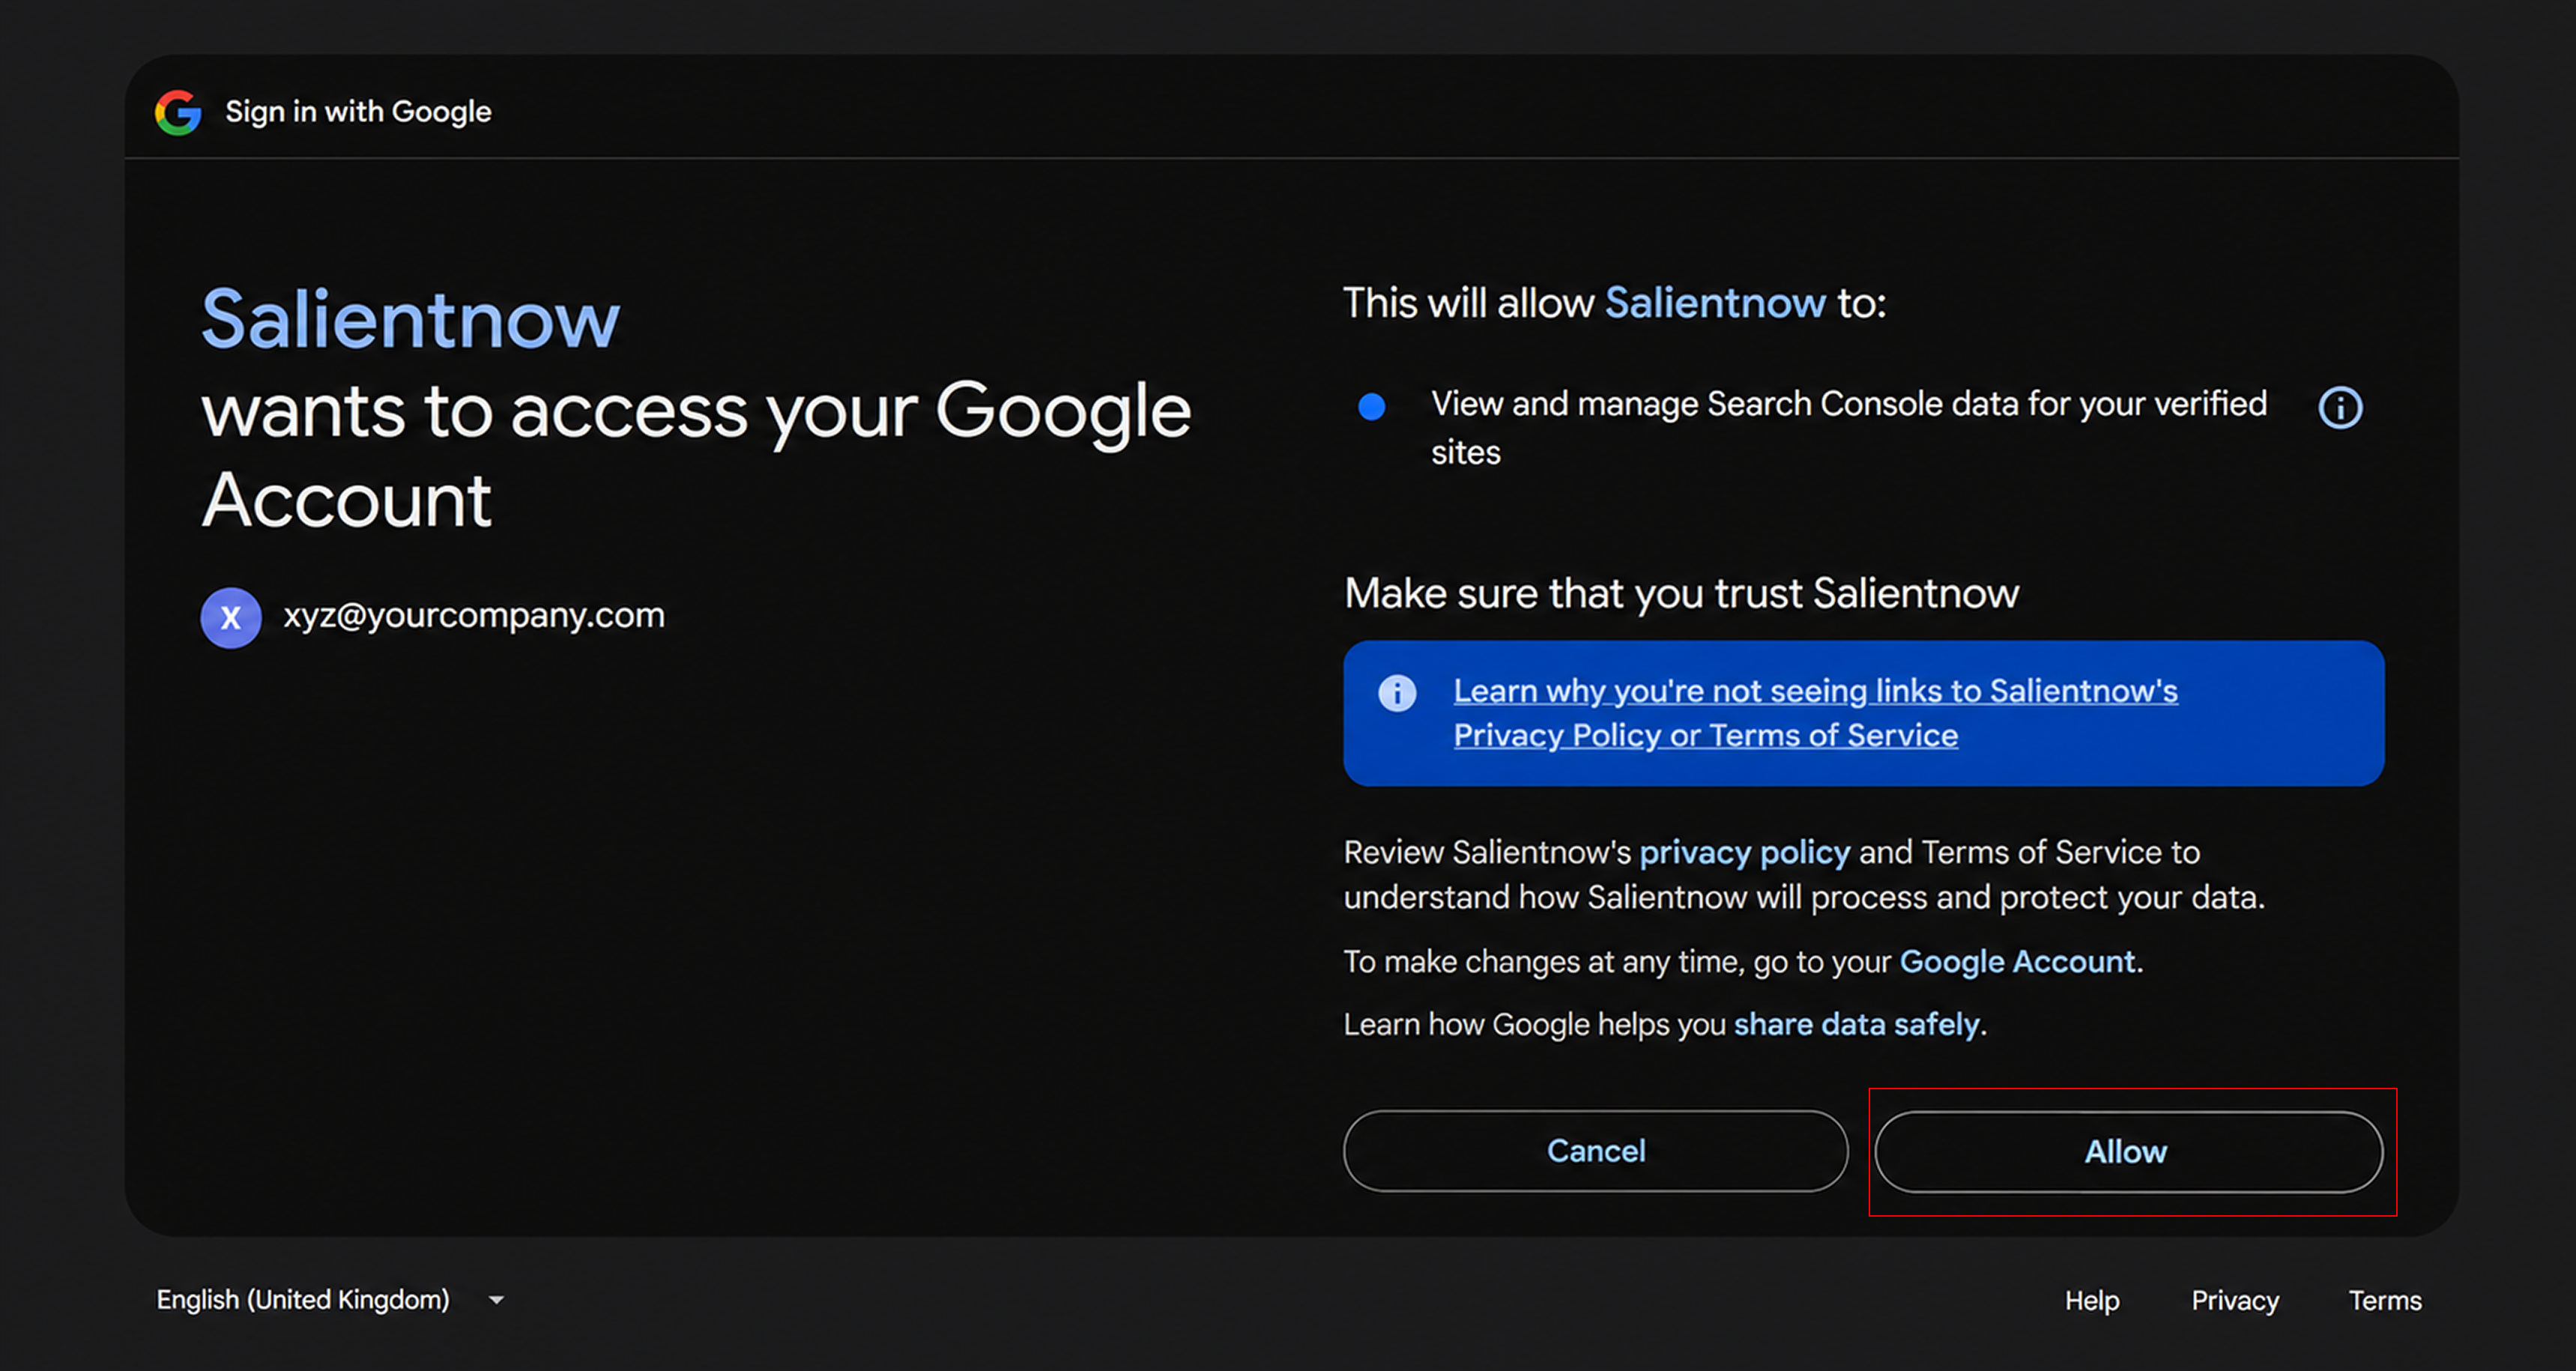
Task: Click Salientnow link in permissions heading
Action: click(1715, 303)
